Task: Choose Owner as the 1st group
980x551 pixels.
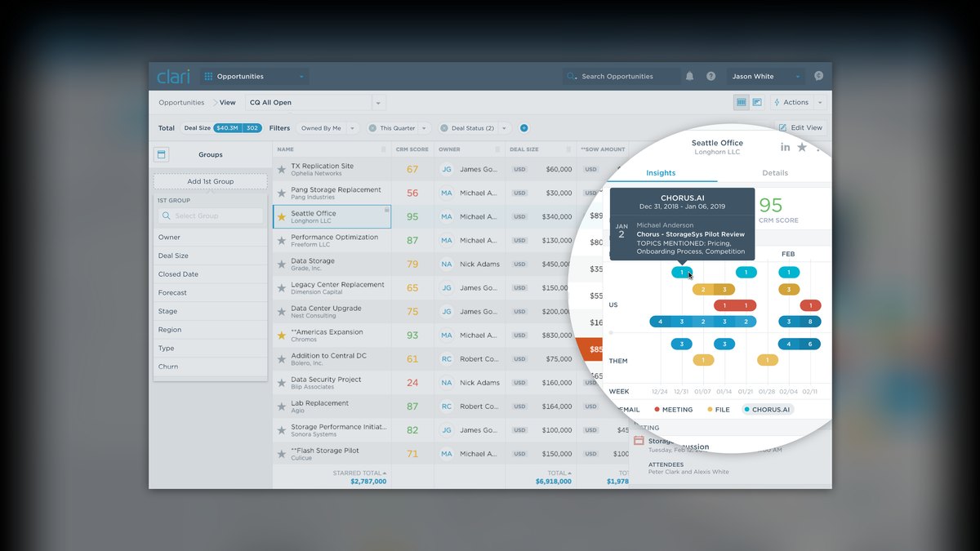Action: point(210,238)
